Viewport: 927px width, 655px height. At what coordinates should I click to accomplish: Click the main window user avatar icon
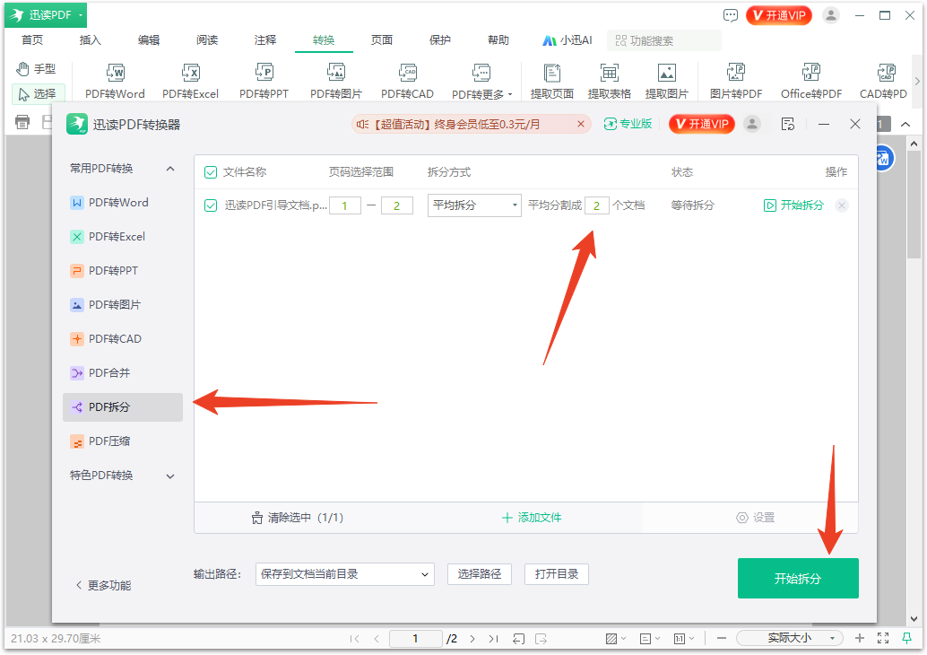tap(831, 15)
